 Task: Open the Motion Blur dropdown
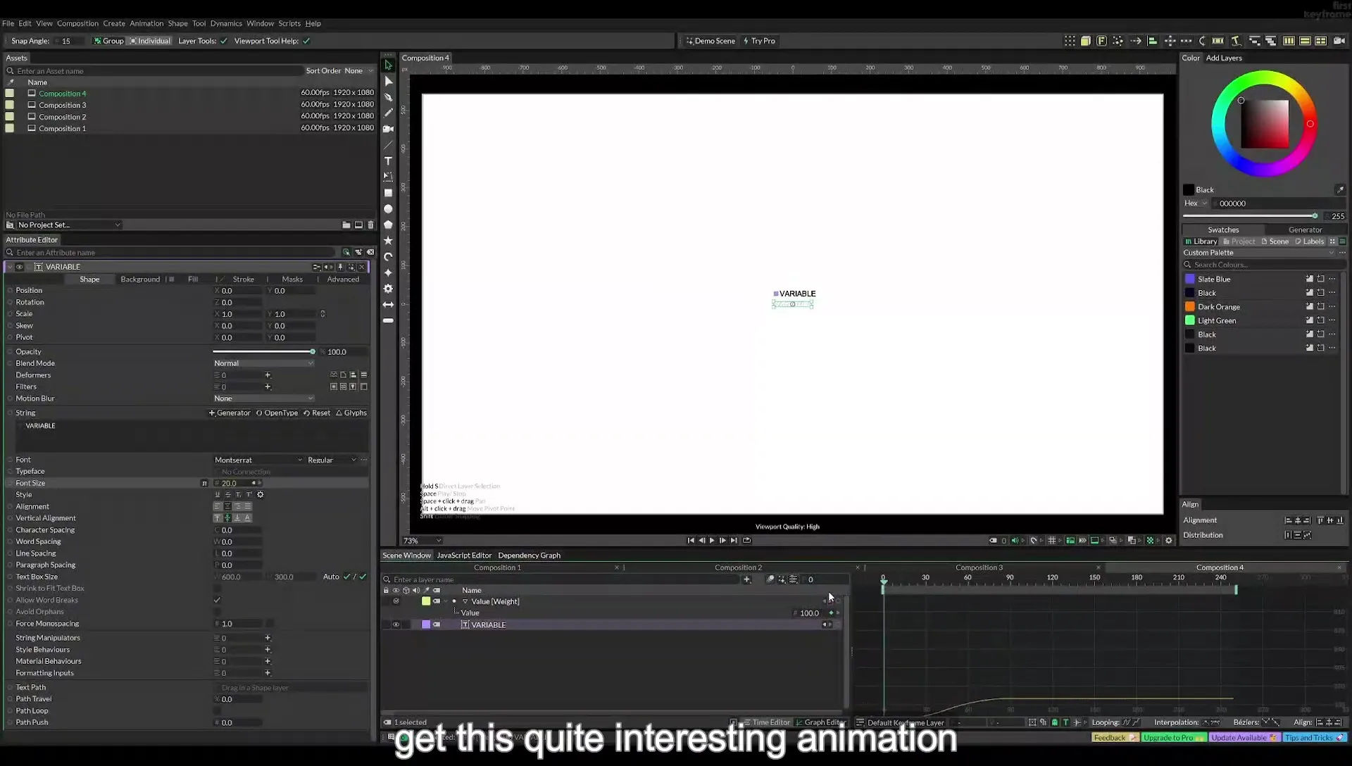click(x=263, y=398)
